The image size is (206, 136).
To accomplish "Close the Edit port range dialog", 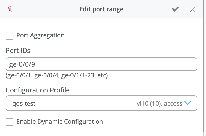I will (x=193, y=9).
